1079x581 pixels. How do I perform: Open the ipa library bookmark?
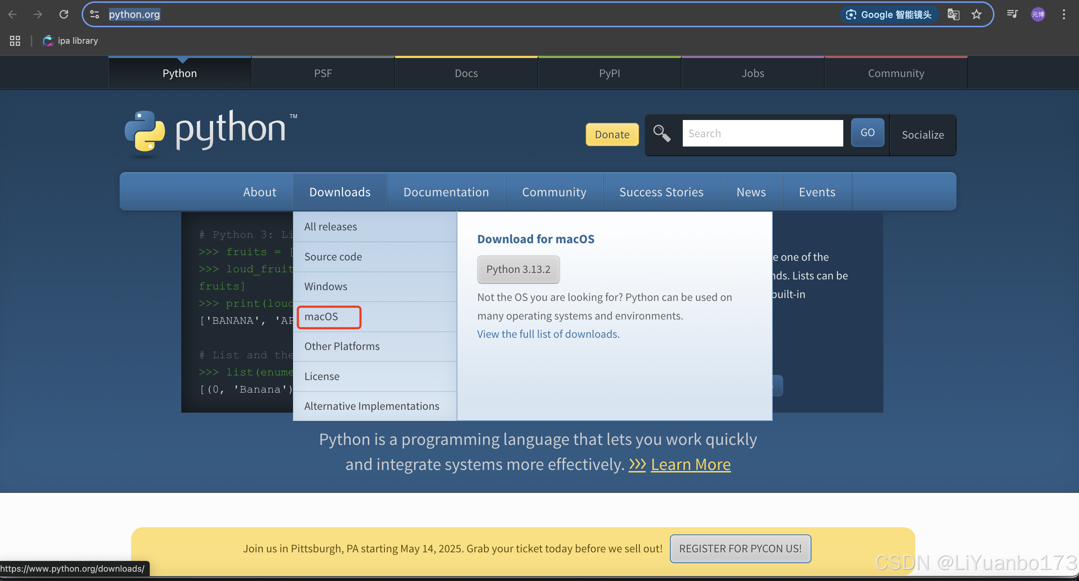(70, 40)
